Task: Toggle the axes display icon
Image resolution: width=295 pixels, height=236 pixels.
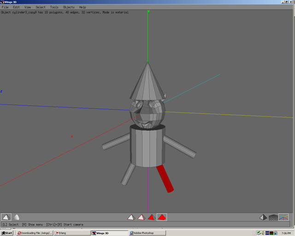Action: [x=283, y=217]
